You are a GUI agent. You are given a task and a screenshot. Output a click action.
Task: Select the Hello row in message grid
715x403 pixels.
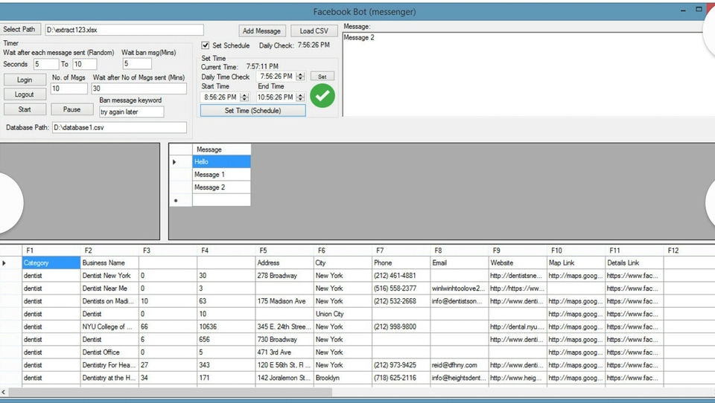[222, 161]
